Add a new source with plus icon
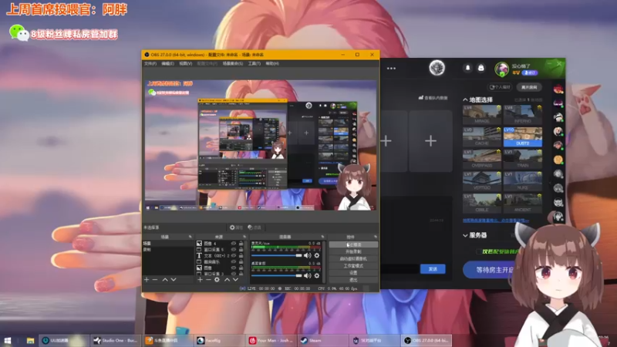This screenshot has width=617, height=347. (x=200, y=279)
